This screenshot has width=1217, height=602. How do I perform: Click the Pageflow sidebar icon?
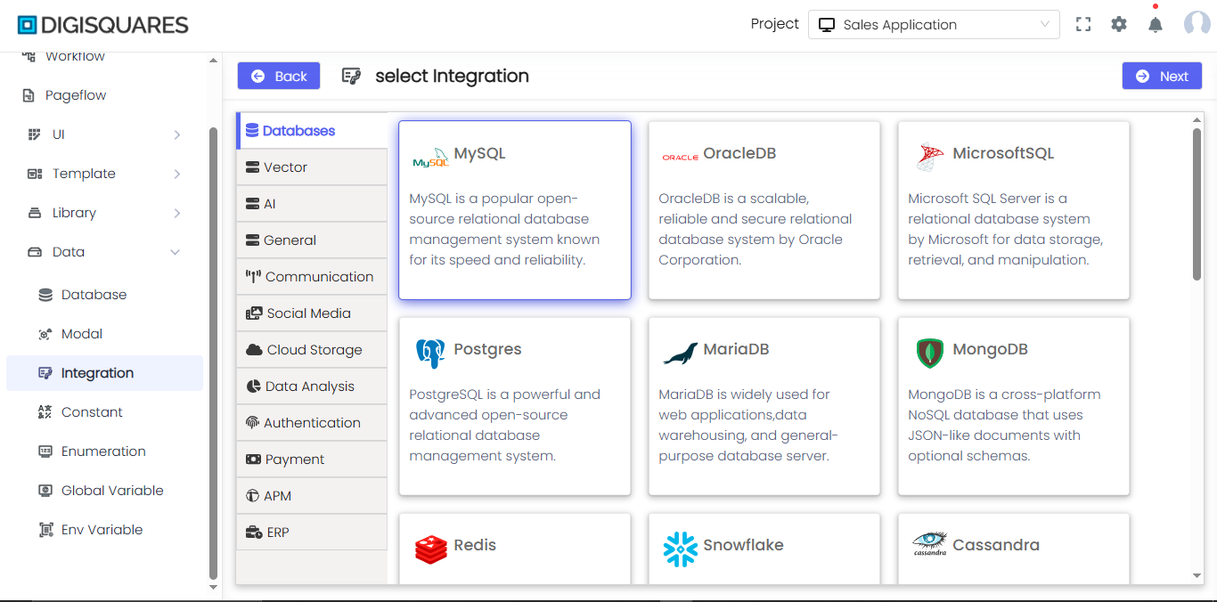point(29,95)
